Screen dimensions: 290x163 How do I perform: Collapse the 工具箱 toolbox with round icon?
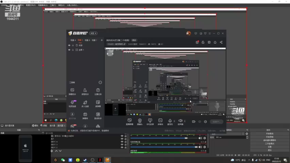pos(100,83)
